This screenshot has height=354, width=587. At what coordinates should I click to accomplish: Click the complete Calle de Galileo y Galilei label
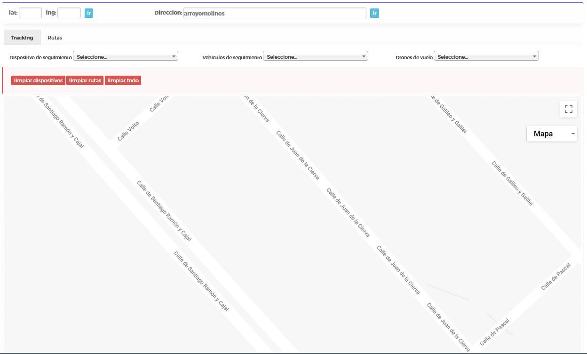[x=512, y=184]
